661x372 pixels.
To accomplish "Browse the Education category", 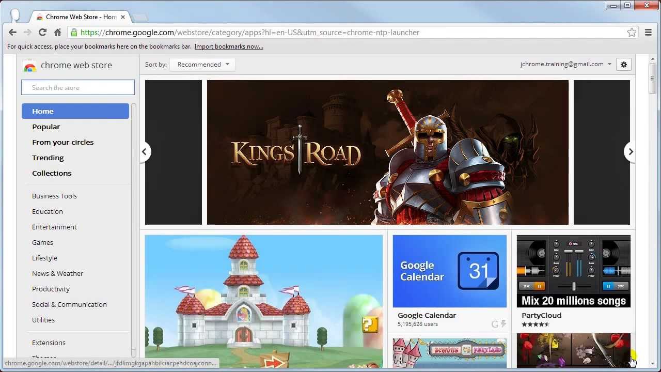I will tap(48, 211).
